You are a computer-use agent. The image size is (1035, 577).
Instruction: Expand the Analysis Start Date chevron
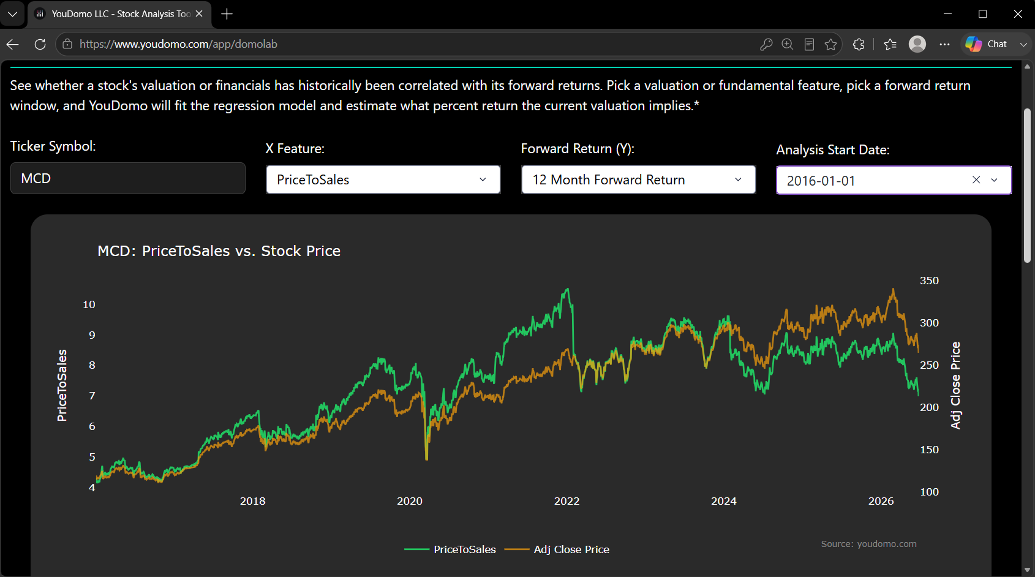pos(995,180)
